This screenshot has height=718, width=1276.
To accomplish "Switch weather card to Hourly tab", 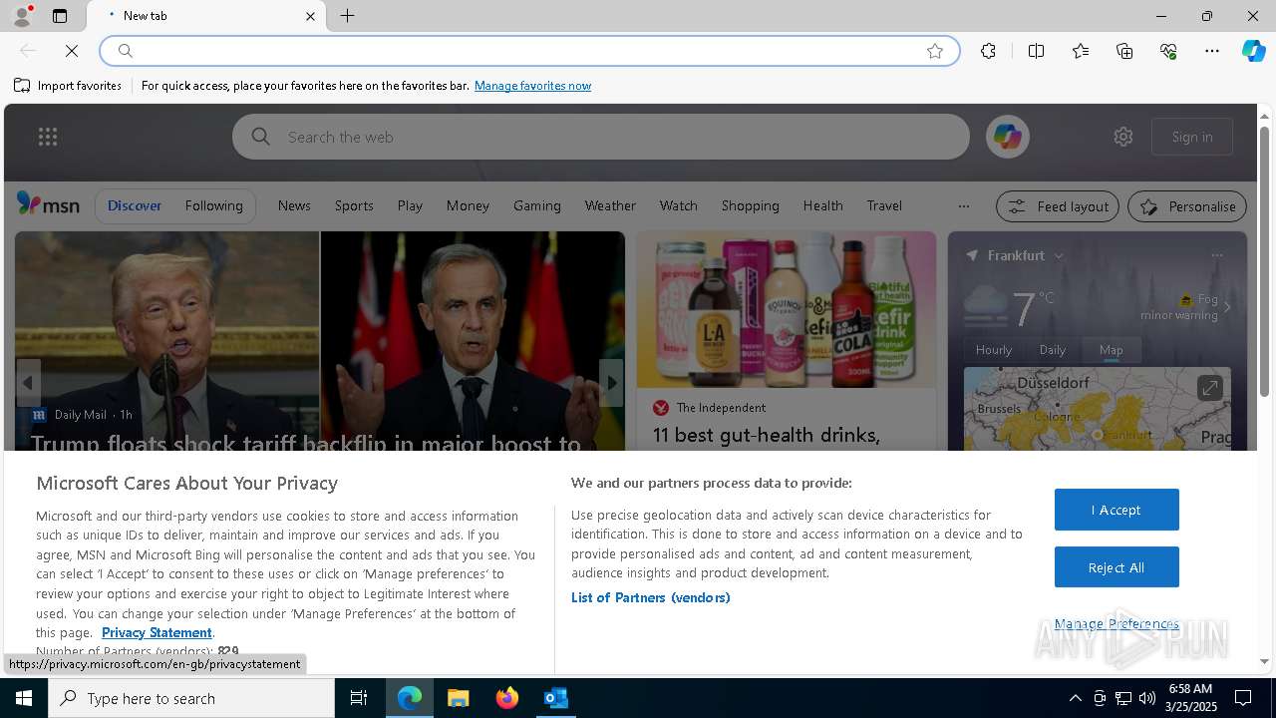I will pyautogui.click(x=993, y=350).
